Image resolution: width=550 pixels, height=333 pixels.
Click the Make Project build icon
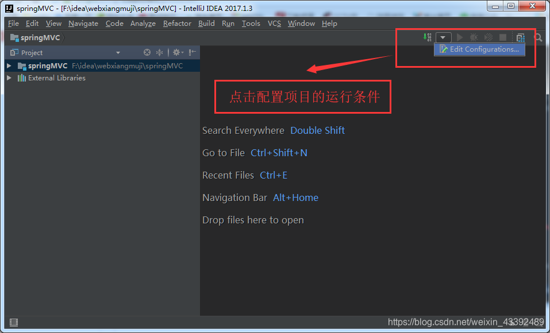pos(427,37)
